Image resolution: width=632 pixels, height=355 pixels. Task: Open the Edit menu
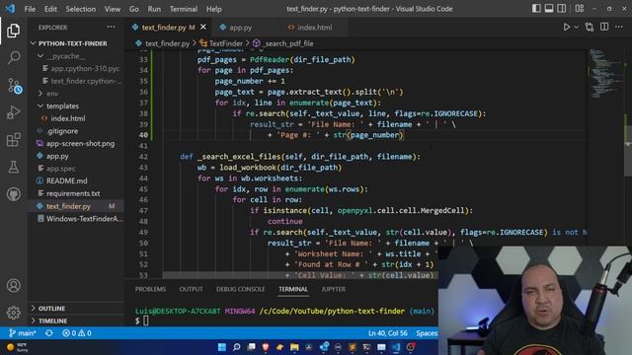pos(50,9)
